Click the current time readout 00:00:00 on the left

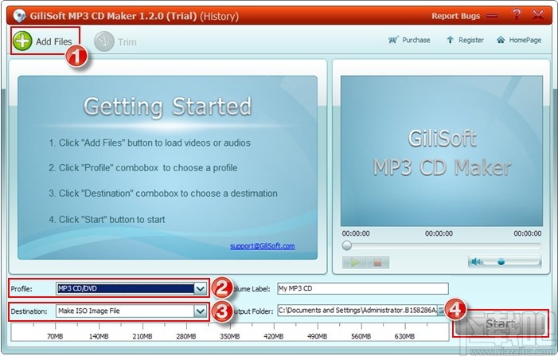pyautogui.click(x=356, y=233)
